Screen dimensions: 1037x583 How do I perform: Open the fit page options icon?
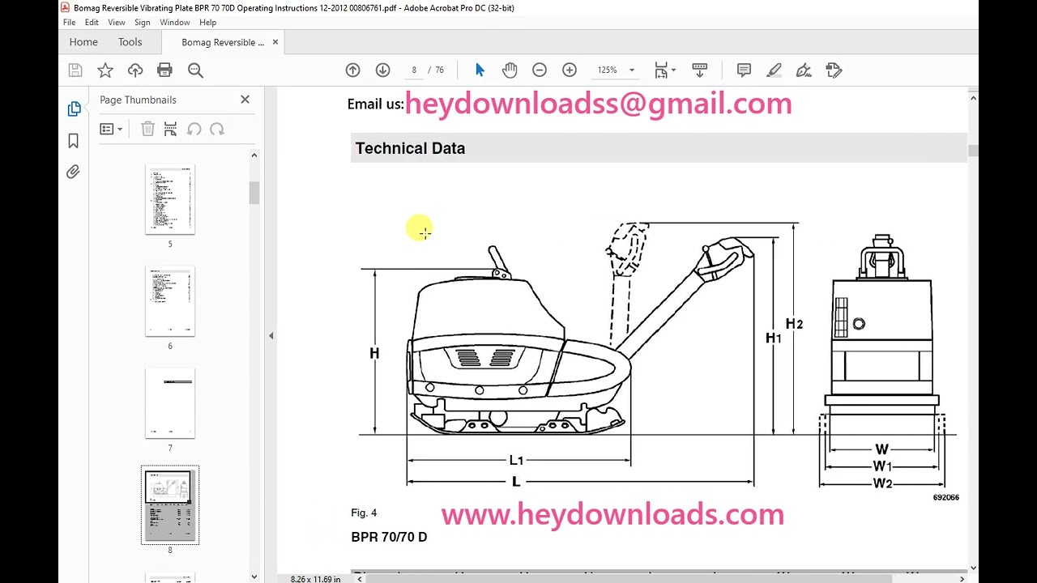click(x=661, y=70)
